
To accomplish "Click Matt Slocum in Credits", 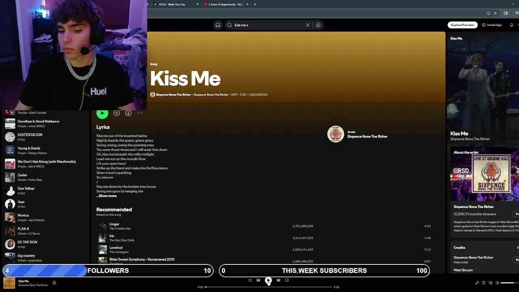I will (x=463, y=270).
